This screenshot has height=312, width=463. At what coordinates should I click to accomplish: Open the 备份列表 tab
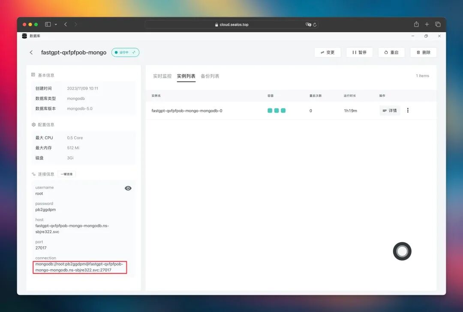coord(210,76)
